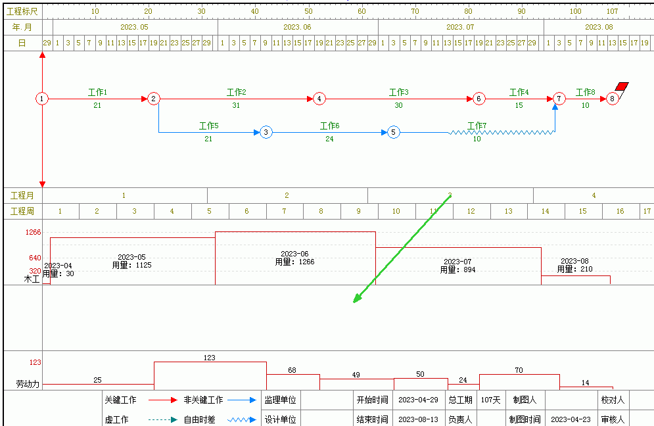
Task: Click the 2023-06 用量 1266 resource bar
Action: pos(295,258)
